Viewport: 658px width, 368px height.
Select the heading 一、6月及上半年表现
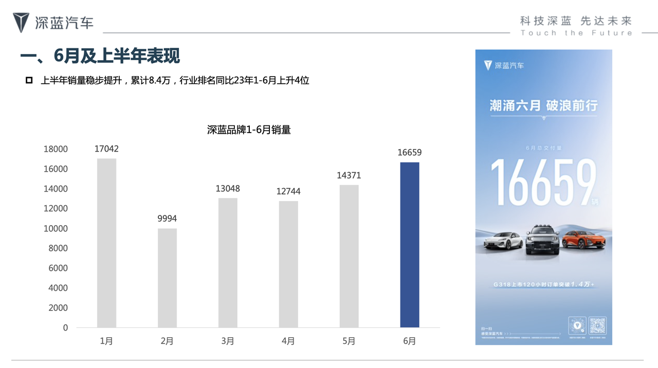click(100, 56)
